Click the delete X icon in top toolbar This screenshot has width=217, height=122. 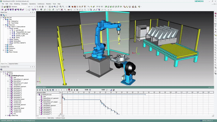pos(46,7)
